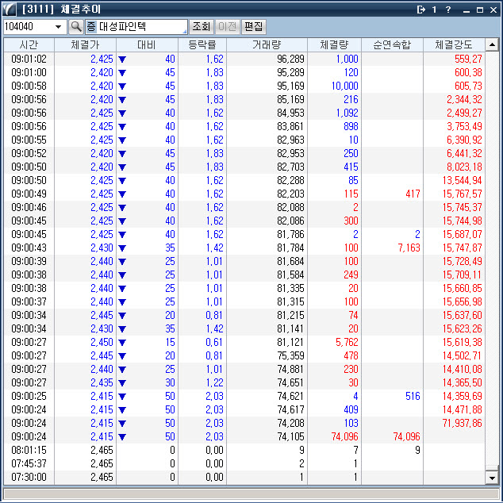Click the 시간 column header
The width and height of the screenshot is (503, 503).
(29, 44)
